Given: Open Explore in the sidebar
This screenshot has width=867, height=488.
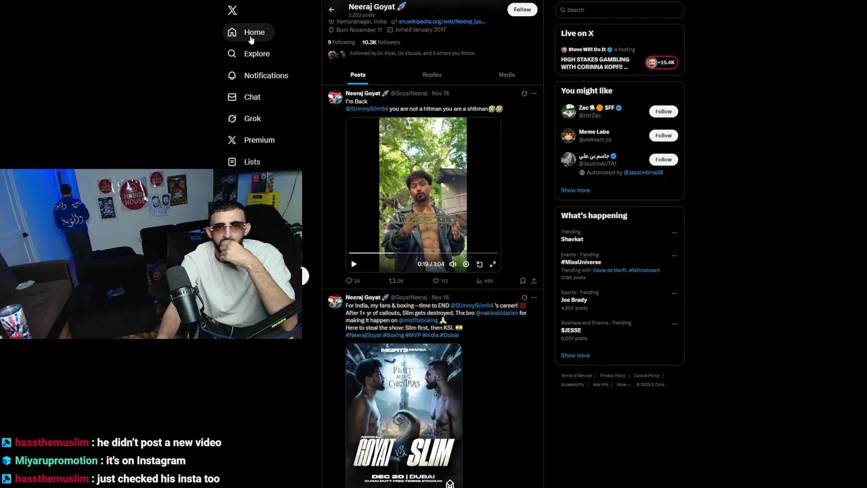Looking at the screenshot, I should [249, 54].
